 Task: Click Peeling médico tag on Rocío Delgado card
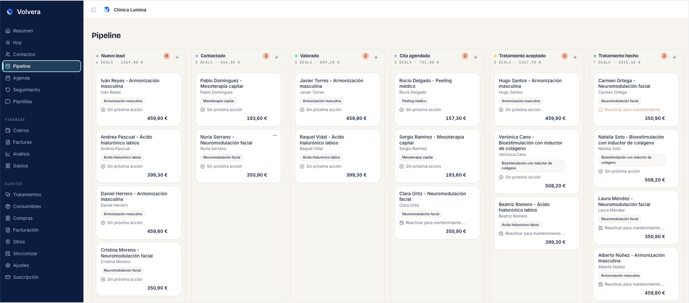point(414,101)
